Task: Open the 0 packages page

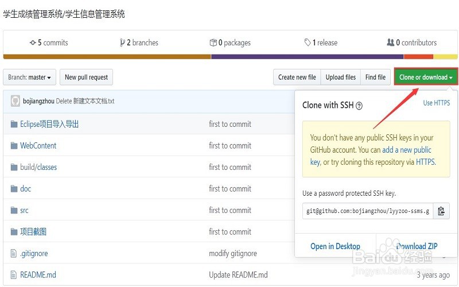Action: click(230, 42)
